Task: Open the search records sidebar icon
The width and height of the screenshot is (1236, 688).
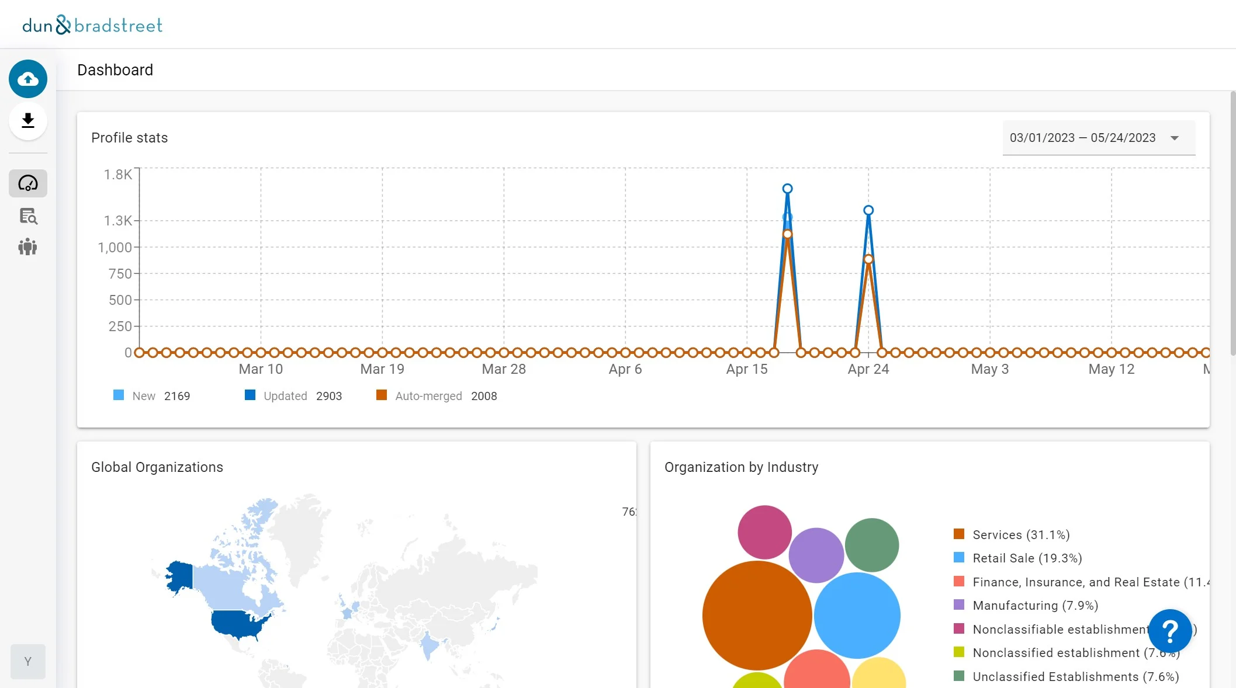Action: (28, 216)
